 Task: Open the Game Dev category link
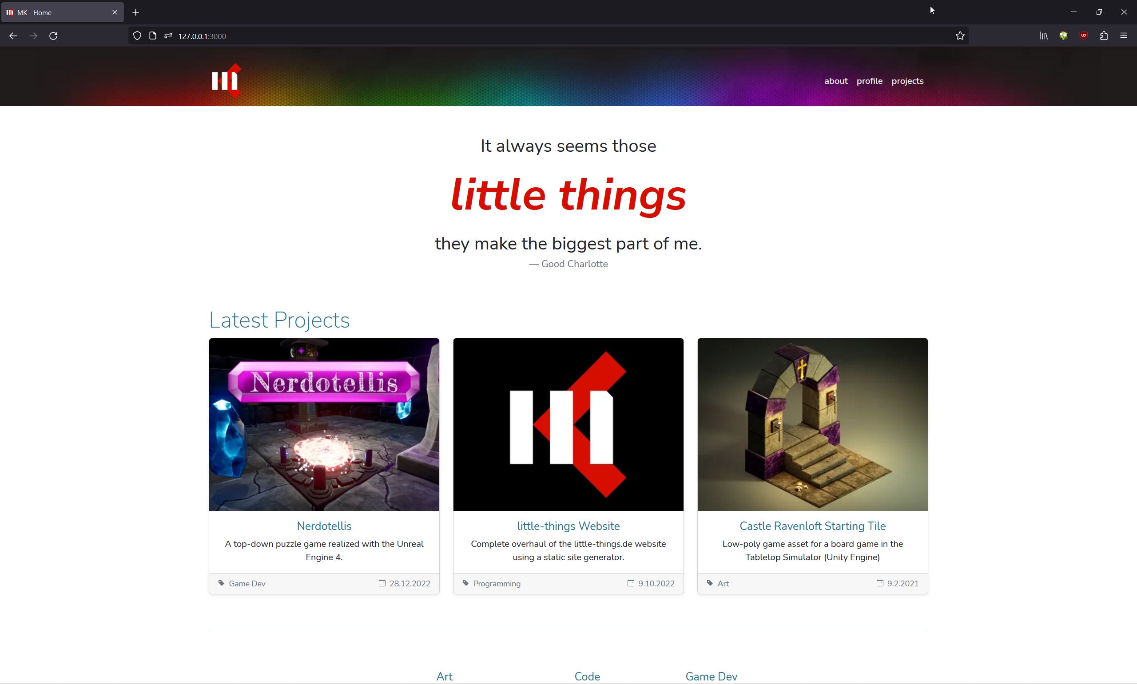(x=712, y=676)
